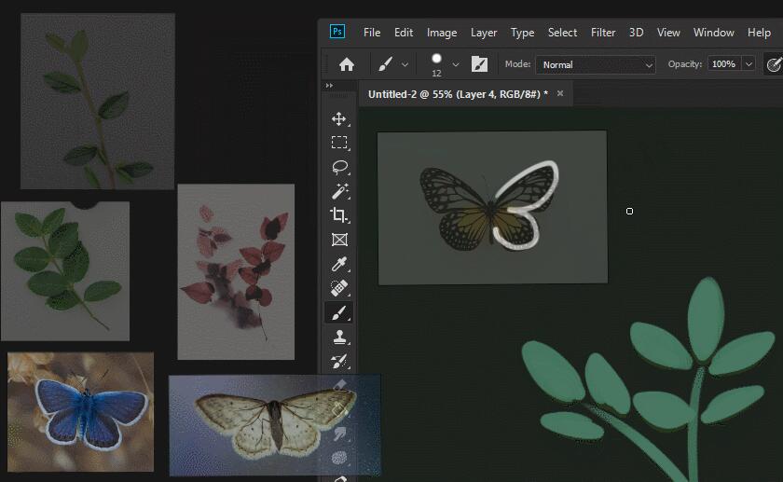Open the Layer menu
This screenshot has width=783, height=482.
tap(484, 33)
